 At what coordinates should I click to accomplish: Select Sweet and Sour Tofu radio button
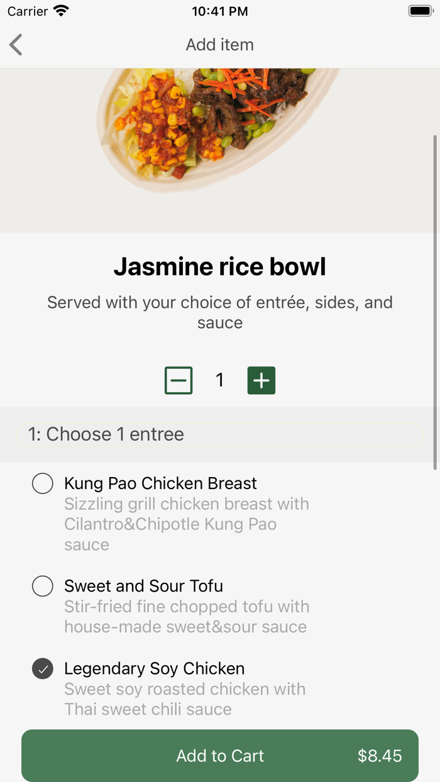(43, 586)
